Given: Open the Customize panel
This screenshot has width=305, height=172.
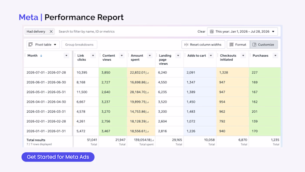Looking at the screenshot, I should 264,45.
